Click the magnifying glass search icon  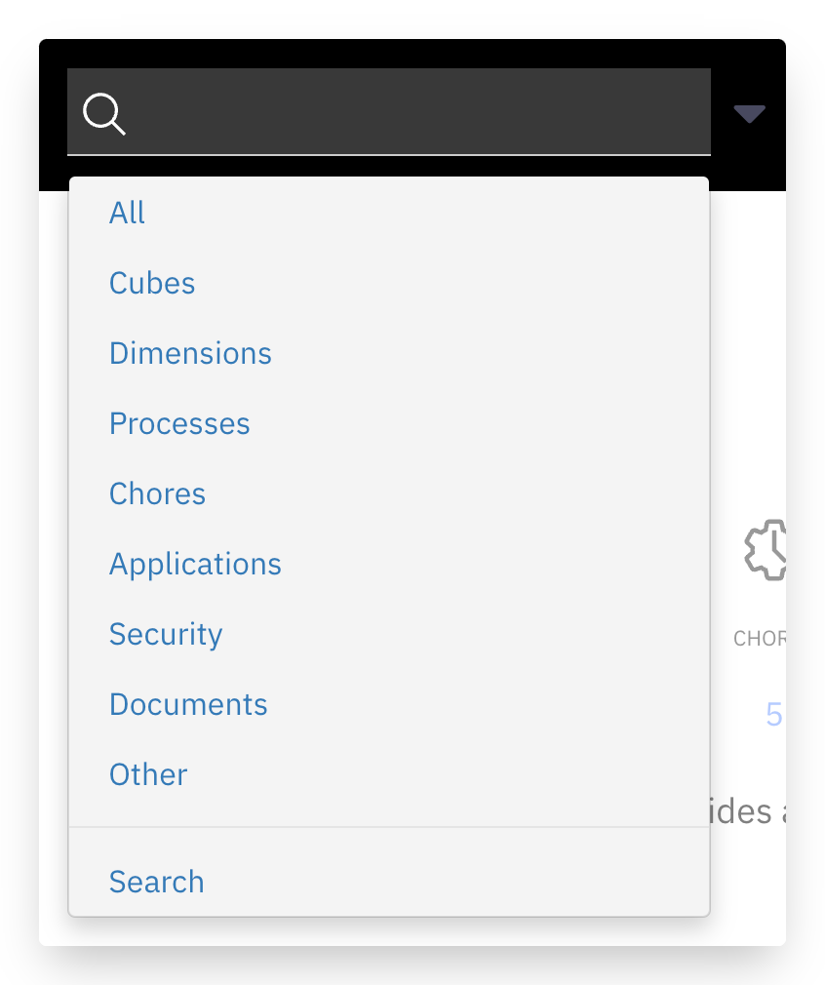[104, 114]
